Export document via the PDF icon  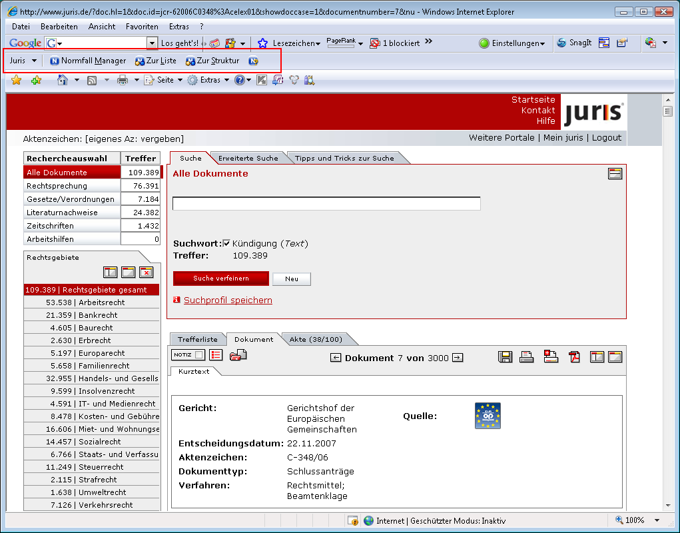pyautogui.click(x=574, y=357)
